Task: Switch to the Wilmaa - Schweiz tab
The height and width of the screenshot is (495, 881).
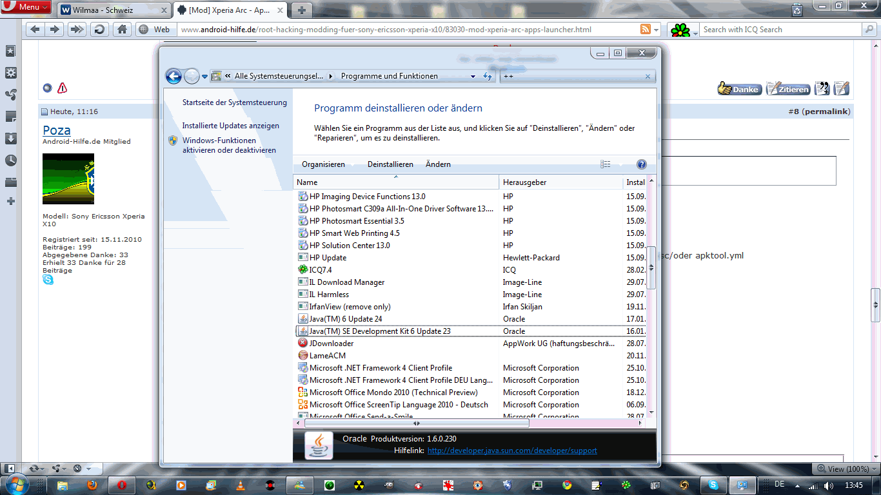Action: 115,10
